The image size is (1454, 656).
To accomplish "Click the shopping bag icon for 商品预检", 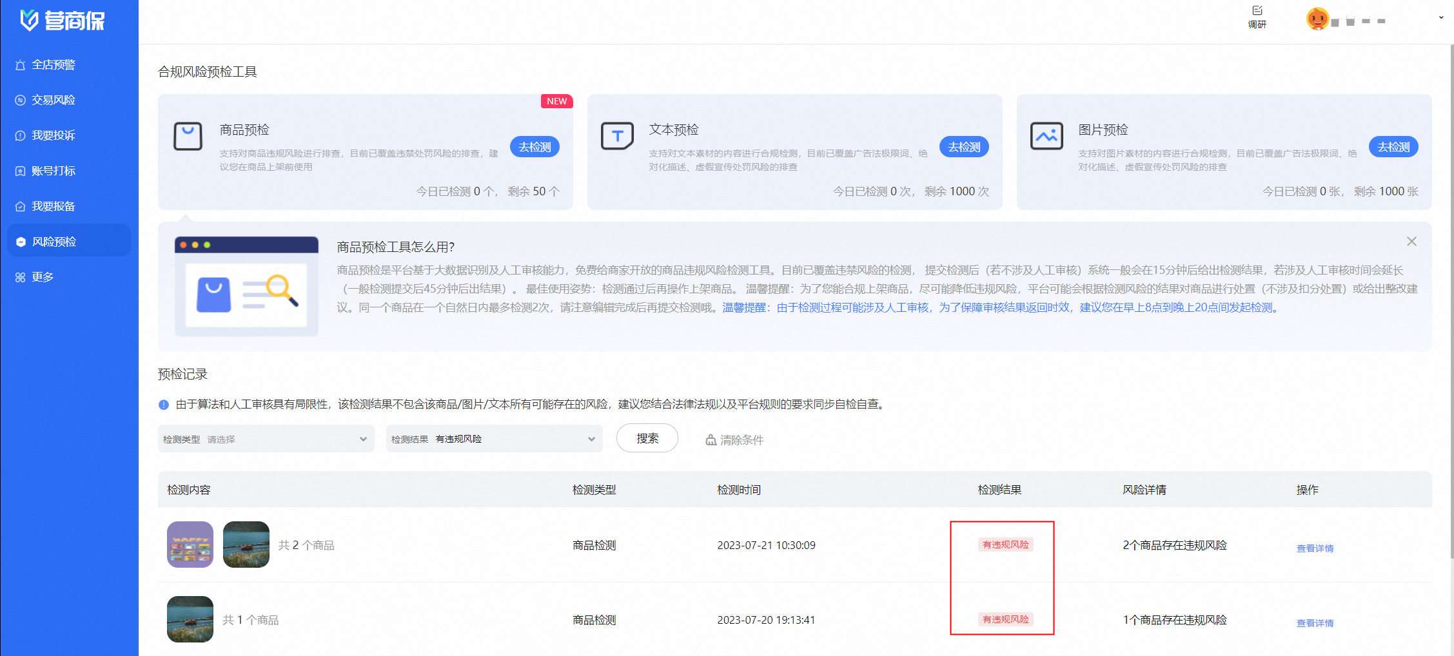I will (188, 137).
